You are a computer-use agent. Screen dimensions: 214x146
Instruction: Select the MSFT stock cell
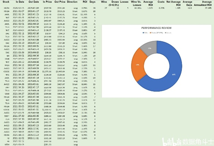pos(7,116)
